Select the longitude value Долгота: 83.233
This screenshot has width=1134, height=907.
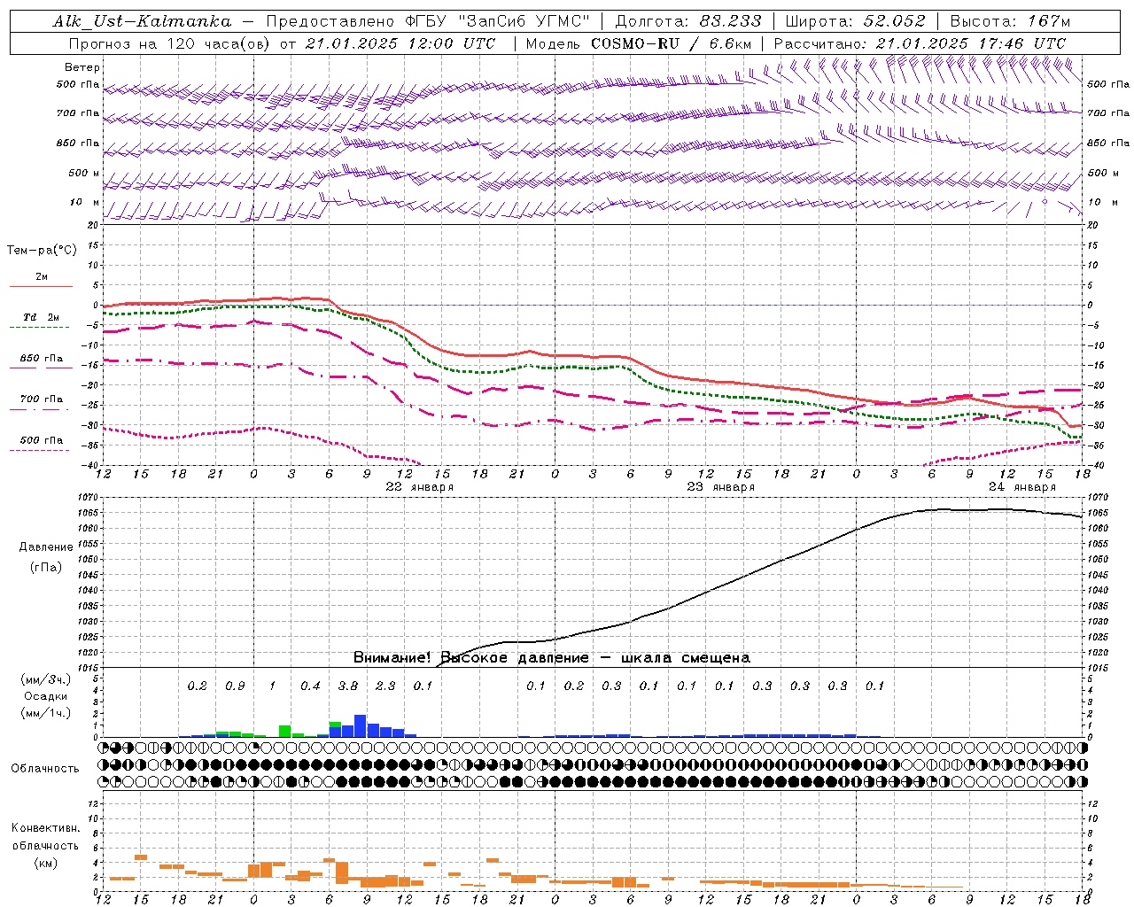[x=687, y=21]
